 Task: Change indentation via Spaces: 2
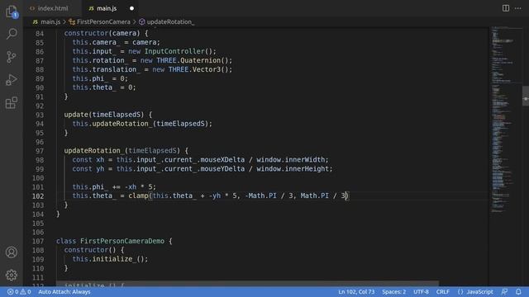(x=393, y=291)
